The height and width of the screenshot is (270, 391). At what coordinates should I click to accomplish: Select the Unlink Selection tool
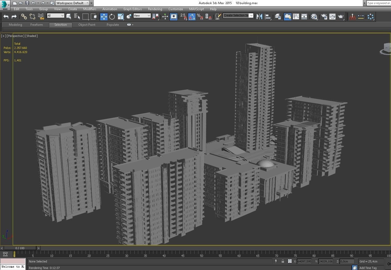click(x=32, y=17)
